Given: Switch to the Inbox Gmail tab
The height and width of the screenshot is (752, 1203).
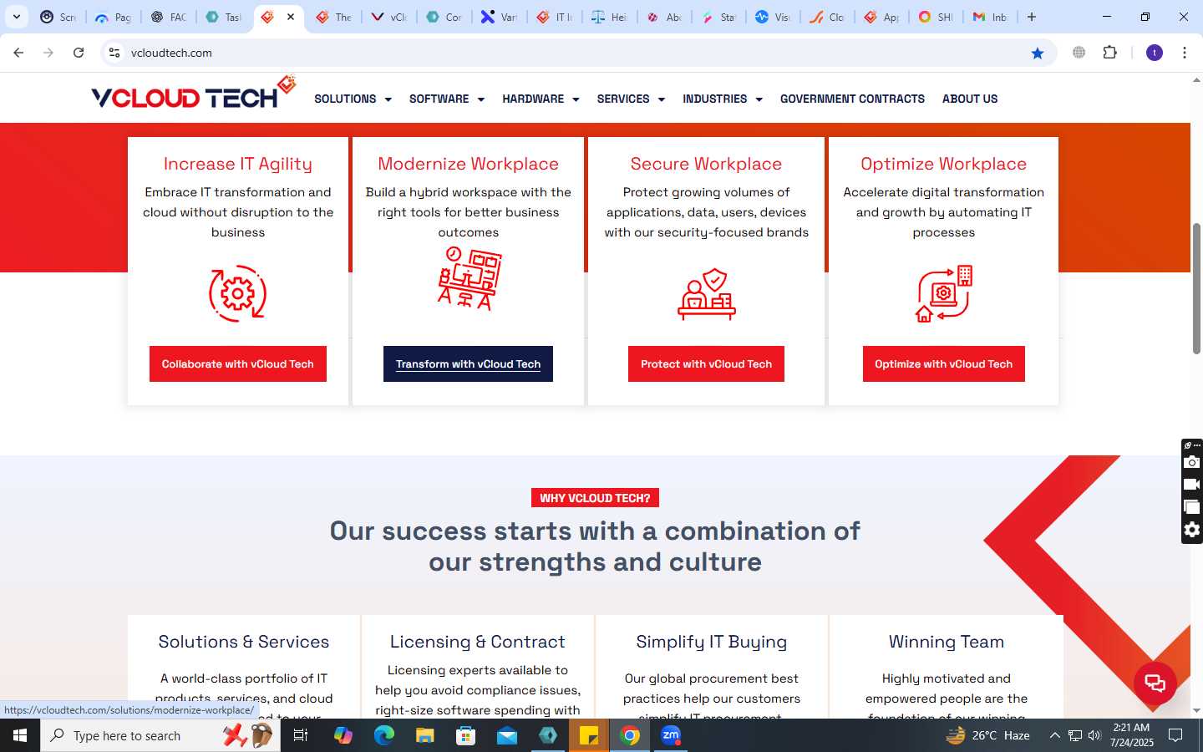Looking at the screenshot, I should click(990, 17).
